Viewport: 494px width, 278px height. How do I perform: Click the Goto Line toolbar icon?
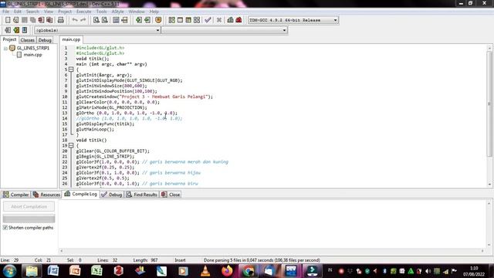click(x=124, y=20)
